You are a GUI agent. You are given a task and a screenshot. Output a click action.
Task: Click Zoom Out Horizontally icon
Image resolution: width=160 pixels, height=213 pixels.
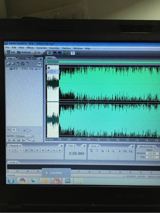pos(97,151)
